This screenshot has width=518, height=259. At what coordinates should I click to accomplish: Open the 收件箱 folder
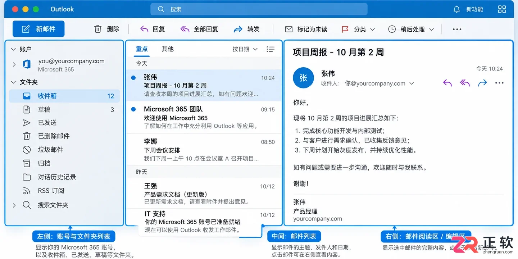[x=64, y=96]
